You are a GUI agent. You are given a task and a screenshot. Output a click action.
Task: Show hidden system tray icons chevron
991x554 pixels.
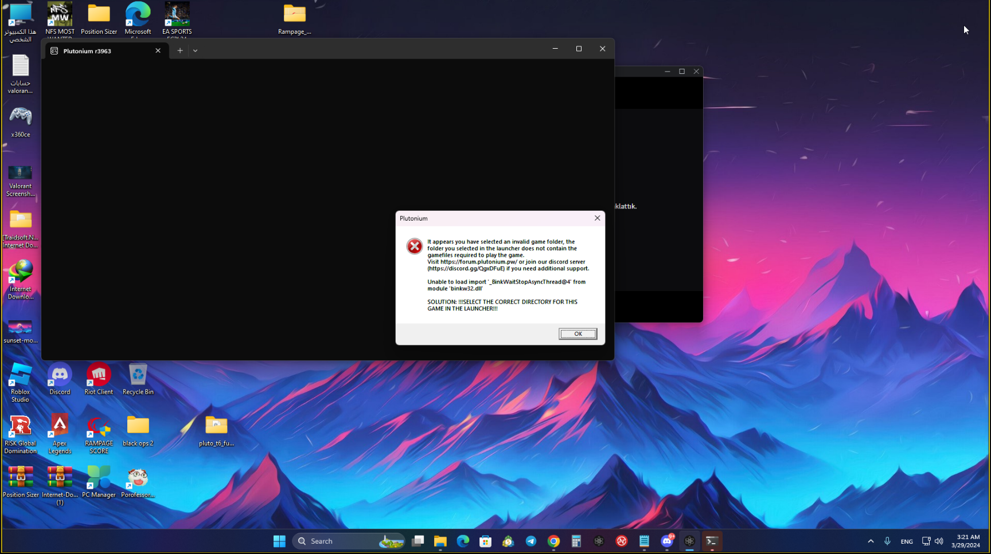click(871, 541)
